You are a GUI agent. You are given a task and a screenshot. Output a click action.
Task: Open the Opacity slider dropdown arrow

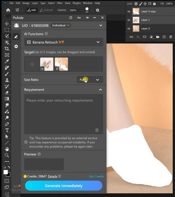[80, 10]
